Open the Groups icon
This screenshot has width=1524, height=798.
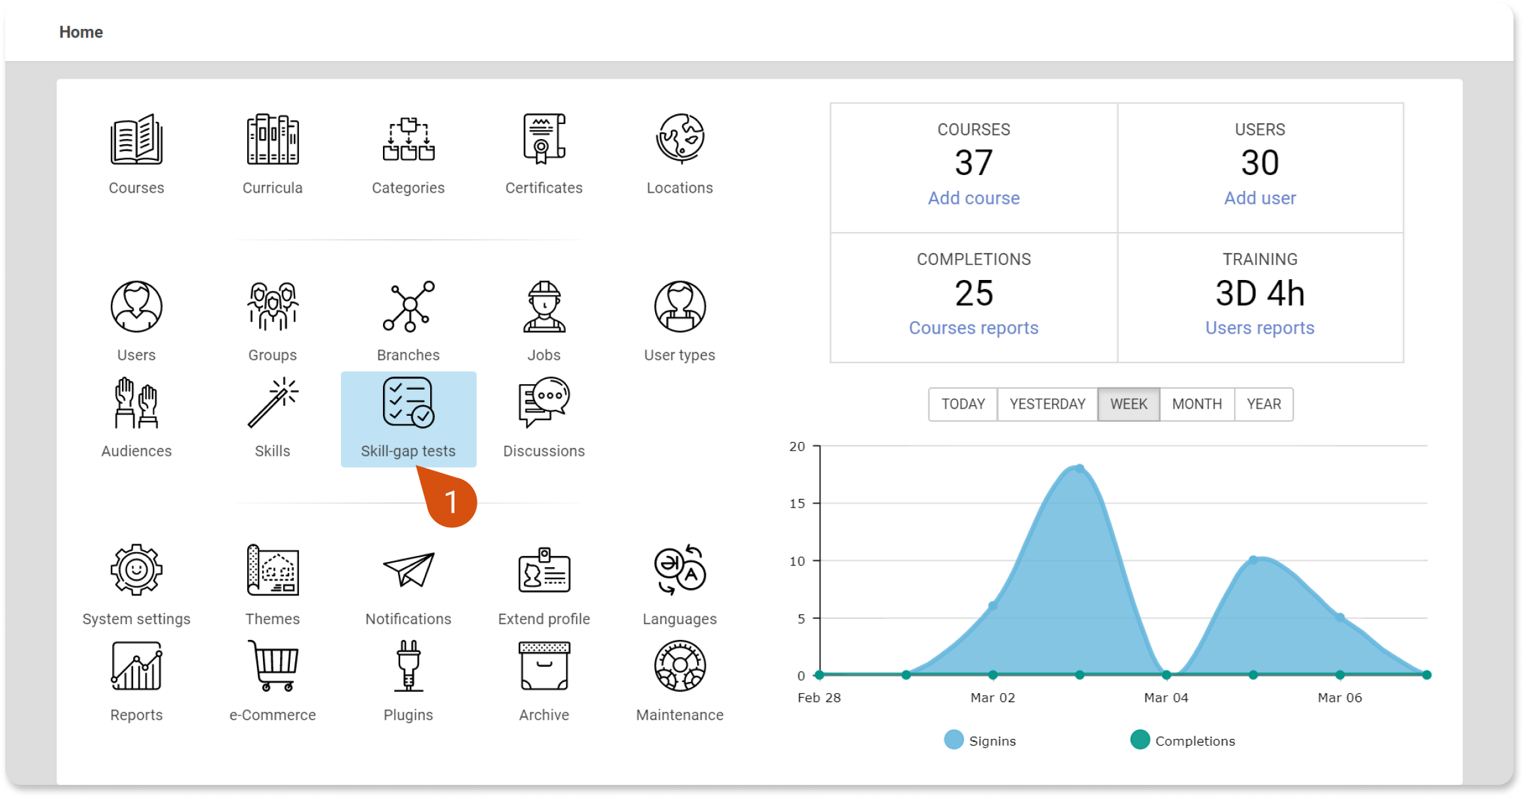pos(273,306)
